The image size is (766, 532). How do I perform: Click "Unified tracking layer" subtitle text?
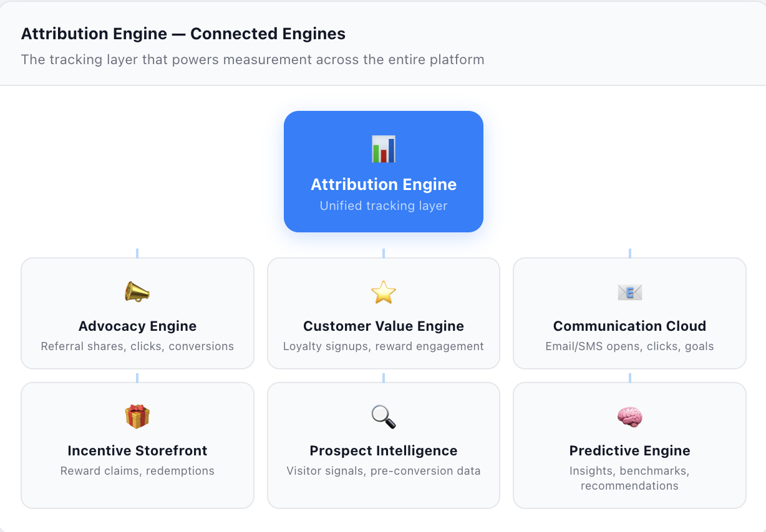click(x=383, y=206)
